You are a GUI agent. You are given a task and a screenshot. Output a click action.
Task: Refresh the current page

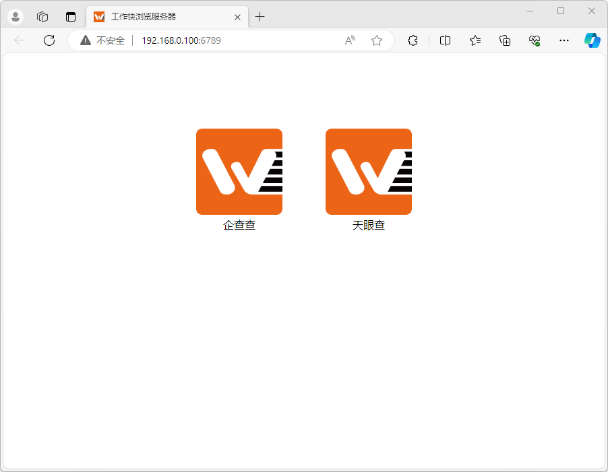coord(49,40)
